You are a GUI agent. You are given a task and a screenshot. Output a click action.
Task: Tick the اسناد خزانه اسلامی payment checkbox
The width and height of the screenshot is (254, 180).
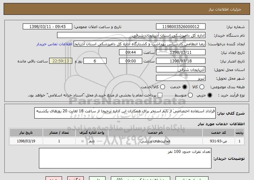160,95
